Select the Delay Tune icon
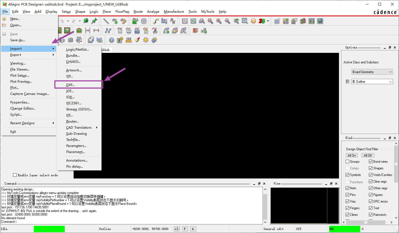 [x=173, y=21]
